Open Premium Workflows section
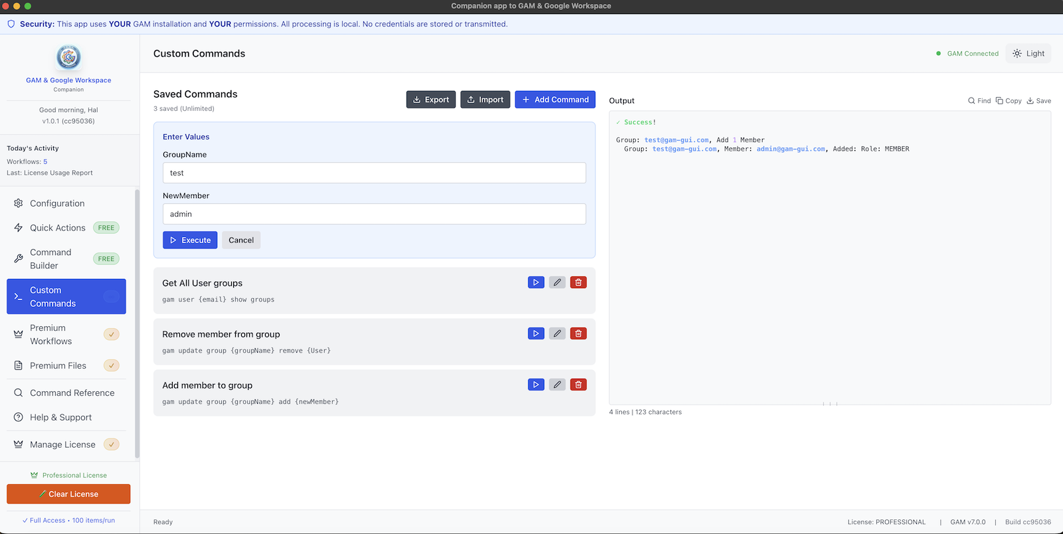This screenshot has width=1063, height=534. [x=66, y=335]
